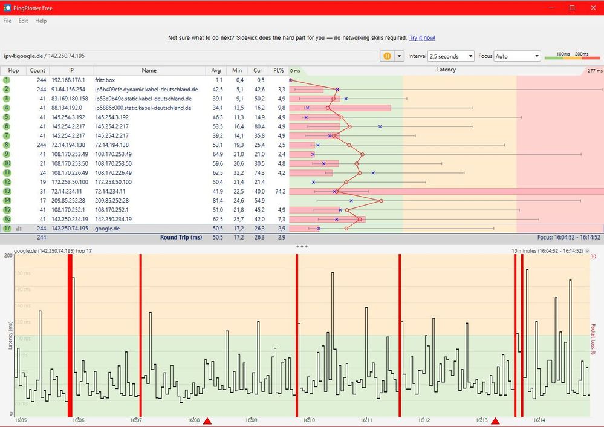Open the File menu

[7, 21]
